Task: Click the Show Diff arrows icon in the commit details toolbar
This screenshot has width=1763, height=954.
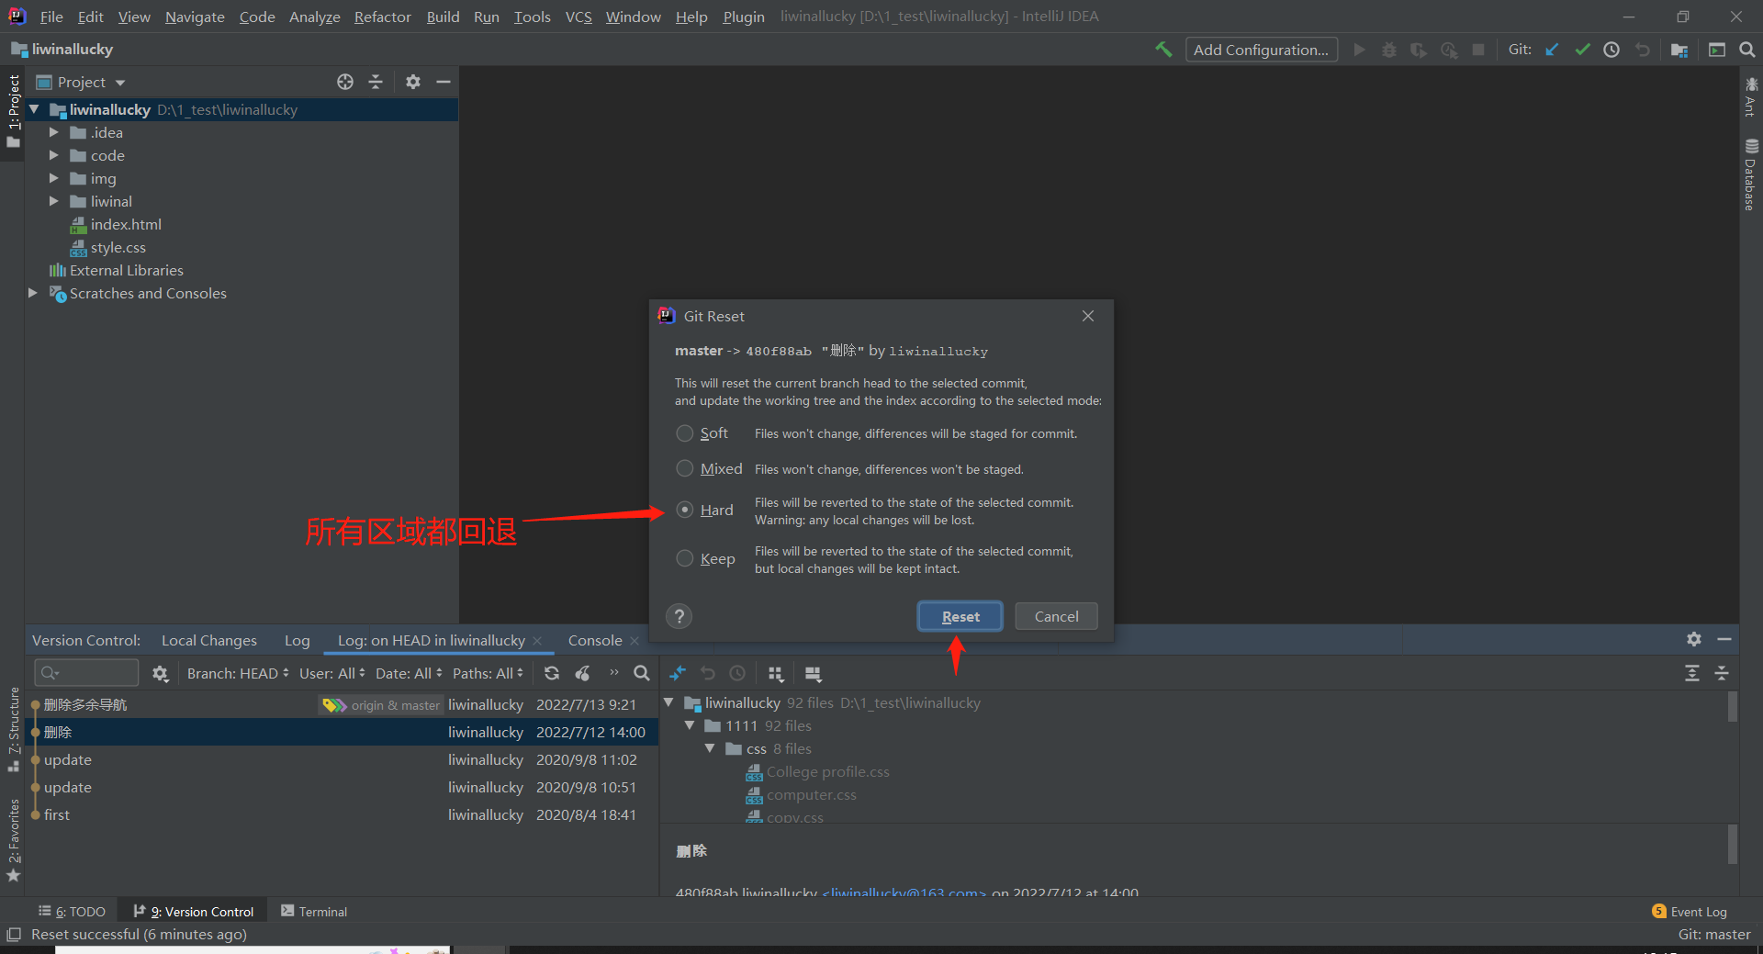Action: (x=678, y=673)
